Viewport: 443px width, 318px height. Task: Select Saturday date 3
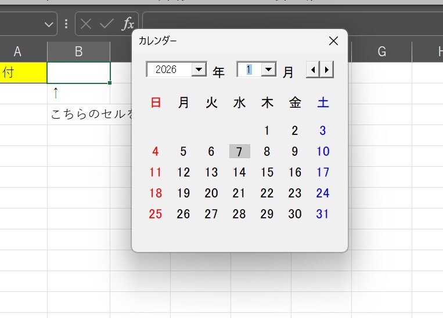pyautogui.click(x=323, y=130)
